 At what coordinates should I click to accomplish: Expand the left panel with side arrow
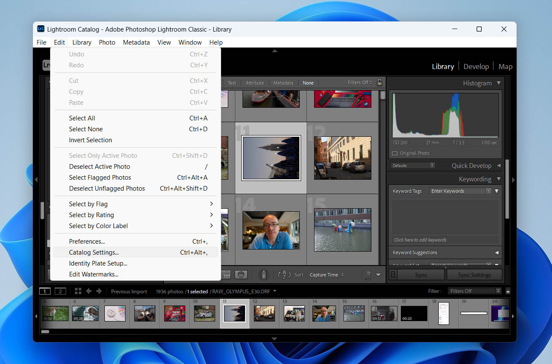tap(36, 180)
